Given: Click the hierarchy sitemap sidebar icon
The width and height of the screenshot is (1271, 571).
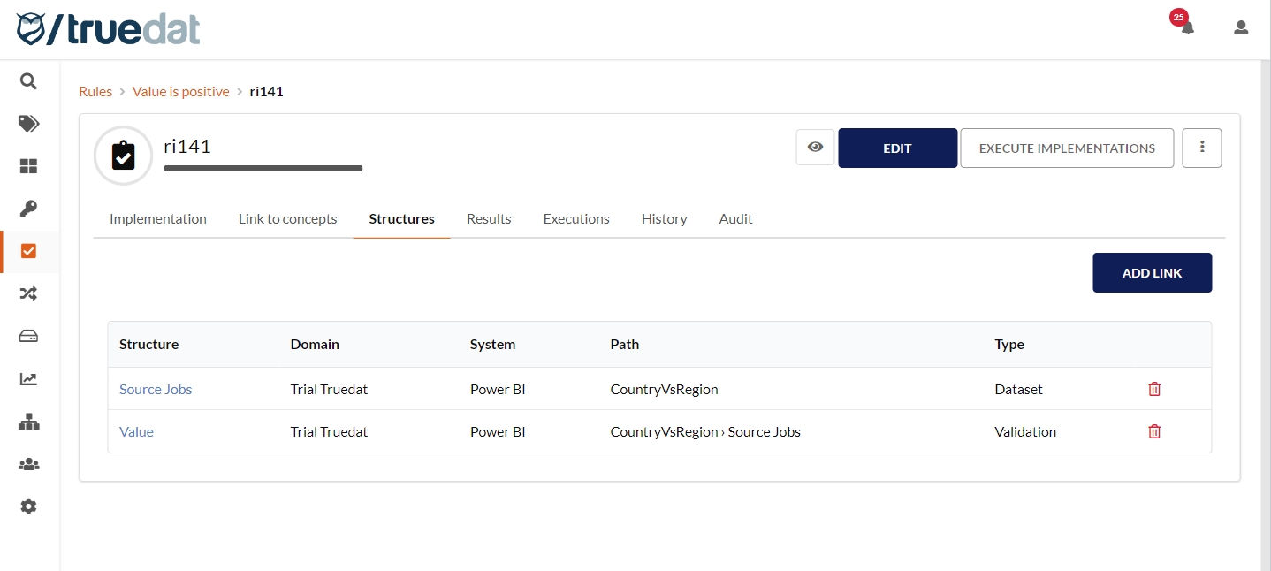Looking at the screenshot, I should point(28,422).
